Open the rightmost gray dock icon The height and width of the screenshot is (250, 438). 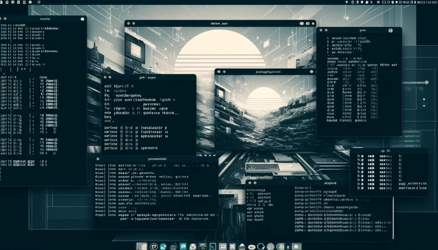(296, 246)
